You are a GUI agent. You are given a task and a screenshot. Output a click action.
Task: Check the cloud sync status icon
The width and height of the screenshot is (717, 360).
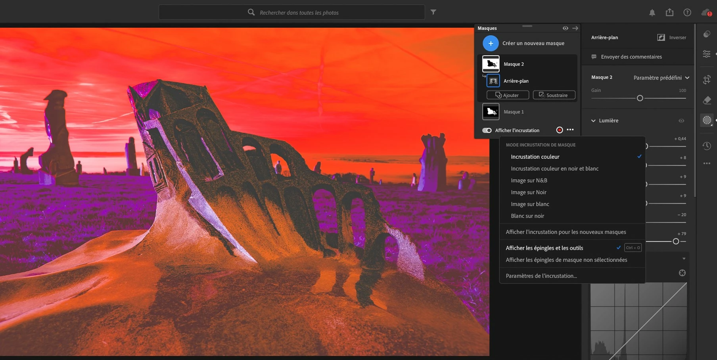point(706,13)
